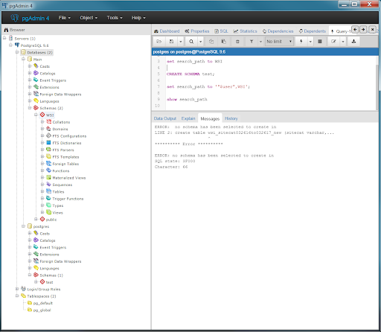Select the Trigger Functions icon
Image resolution: width=381 pixels, height=332 pixels.
[49, 199]
